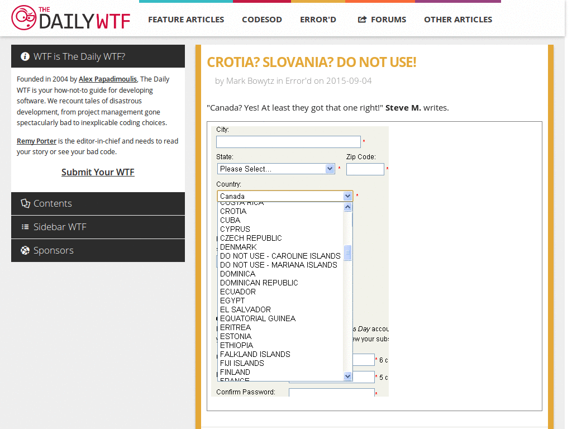Visit the Remy Porter link
Image resolution: width=572 pixels, height=429 pixels.
coord(36,141)
